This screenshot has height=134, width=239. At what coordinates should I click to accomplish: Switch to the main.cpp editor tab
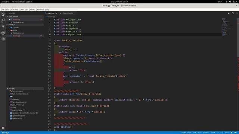click(51, 13)
